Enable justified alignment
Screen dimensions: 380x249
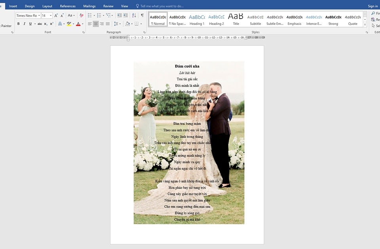(x=108, y=24)
